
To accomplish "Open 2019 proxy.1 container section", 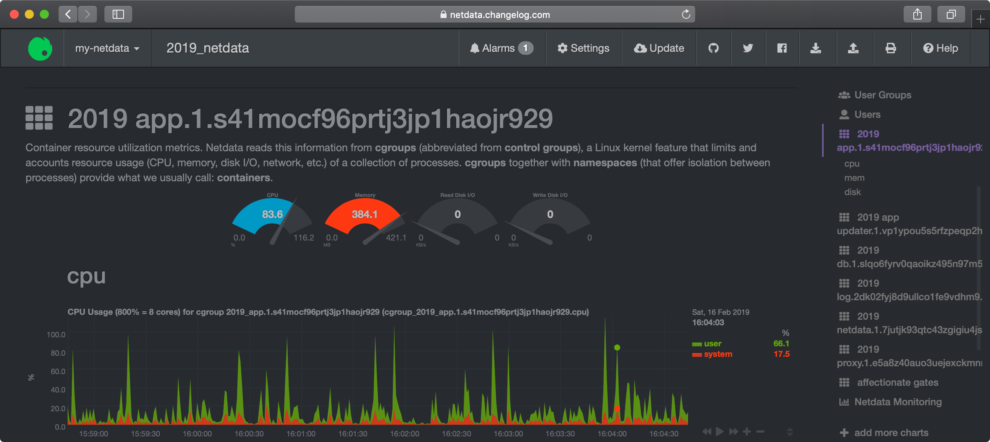I will (910, 356).
